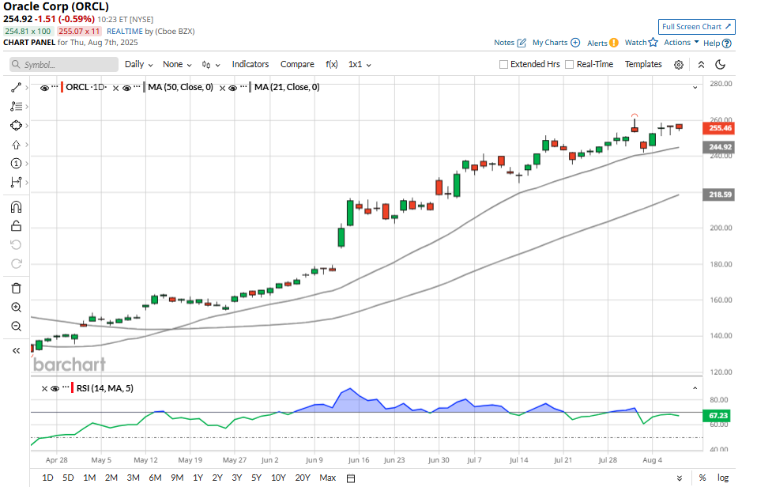This screenshot has height=491, width=757.
Task: Collapse the main chart legend chevron
Action: pyautogui.click(x=695, y=88)
